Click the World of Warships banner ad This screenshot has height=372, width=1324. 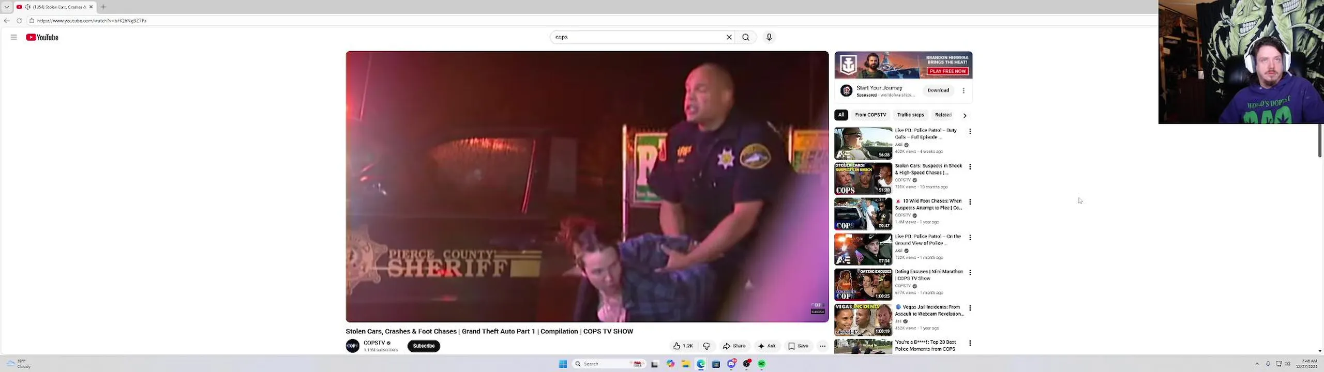903,65
